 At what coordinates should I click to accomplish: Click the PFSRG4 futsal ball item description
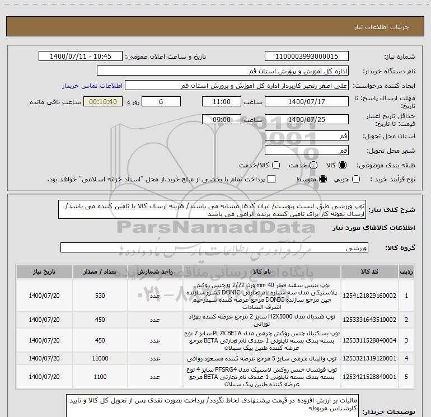pos(262,377)
